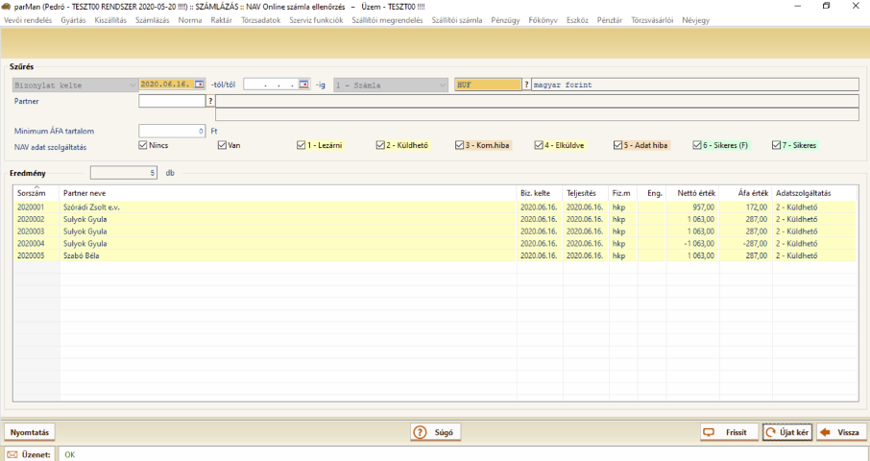Click the question mark lookup beside HUF
870x461 pixels.
click(x=526, y=85)
